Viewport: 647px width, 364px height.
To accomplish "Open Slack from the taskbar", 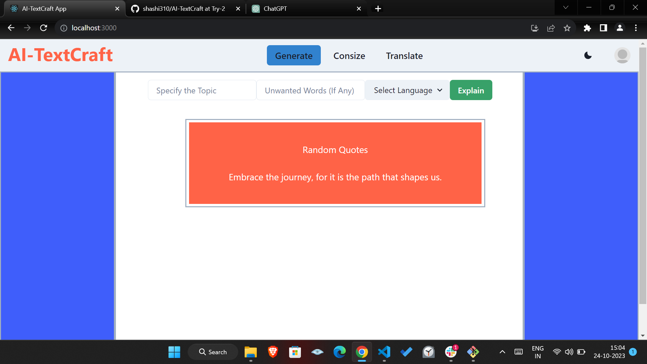I will tap(451, 352).
